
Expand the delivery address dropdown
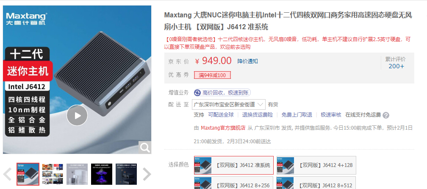[228, 104]
